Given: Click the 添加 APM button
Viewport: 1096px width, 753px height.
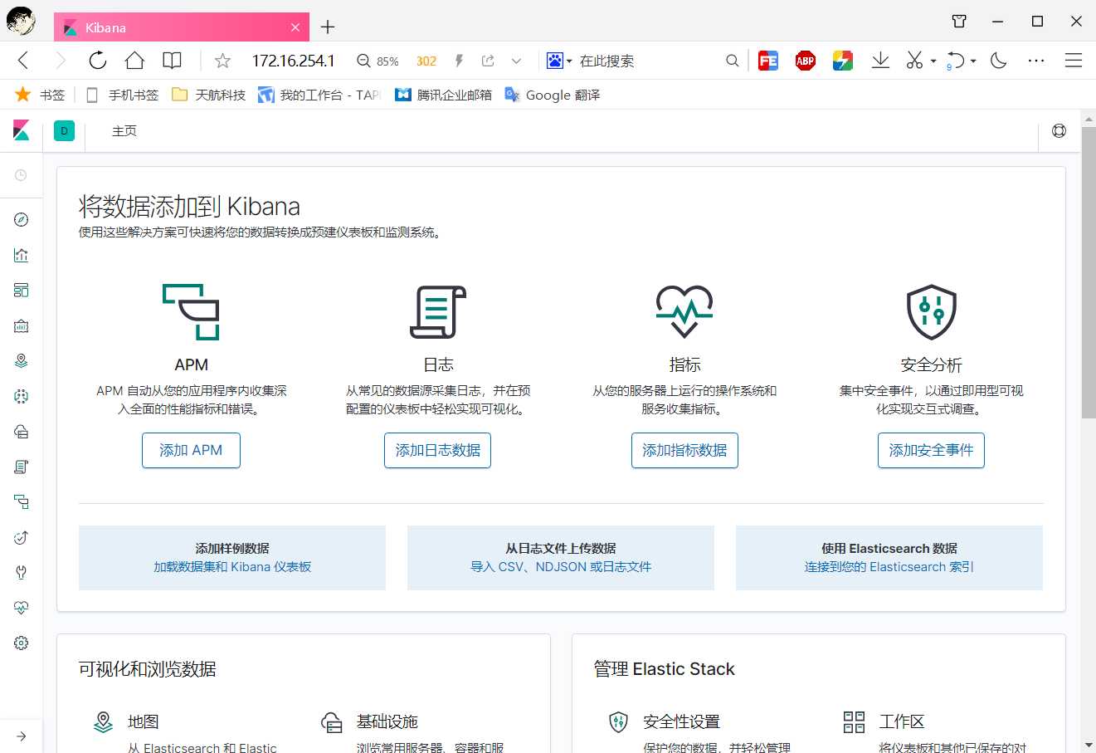Looking at the screenshot, I should click(x=191, y=450).
